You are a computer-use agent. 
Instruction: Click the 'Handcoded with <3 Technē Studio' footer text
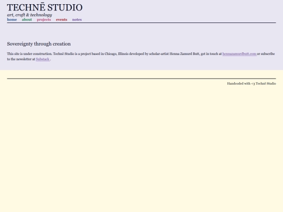[x=252, y=83]
